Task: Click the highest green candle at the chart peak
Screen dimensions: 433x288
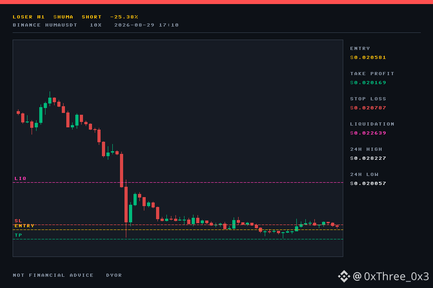Action: coord(50,100)
